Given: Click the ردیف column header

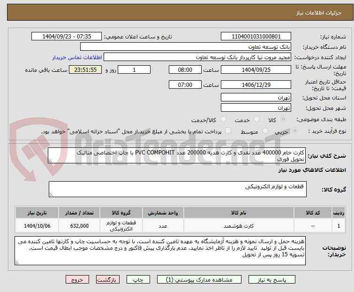Looking at the screenshot, I should [339, 213].
